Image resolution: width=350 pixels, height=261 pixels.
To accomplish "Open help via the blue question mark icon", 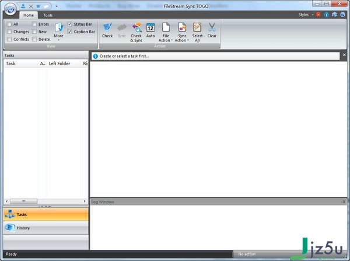I will 342,15.
